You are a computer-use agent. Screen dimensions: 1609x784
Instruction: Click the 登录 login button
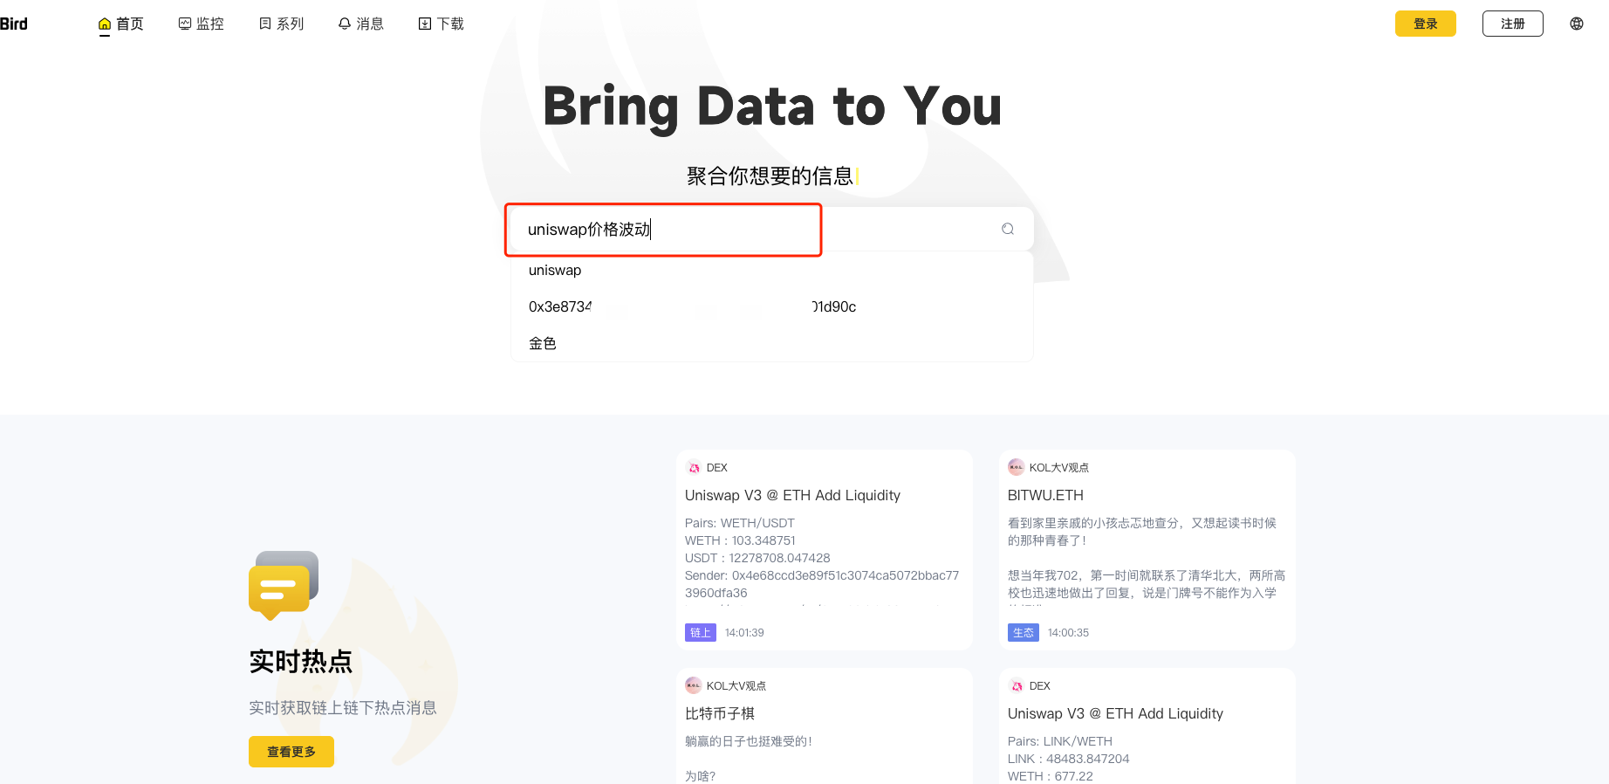tap(1425, 24)
